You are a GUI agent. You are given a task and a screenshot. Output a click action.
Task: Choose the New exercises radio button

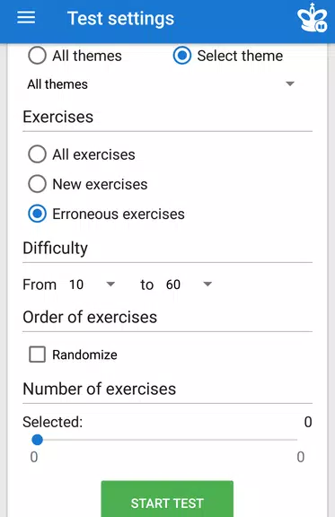point(37,184)
